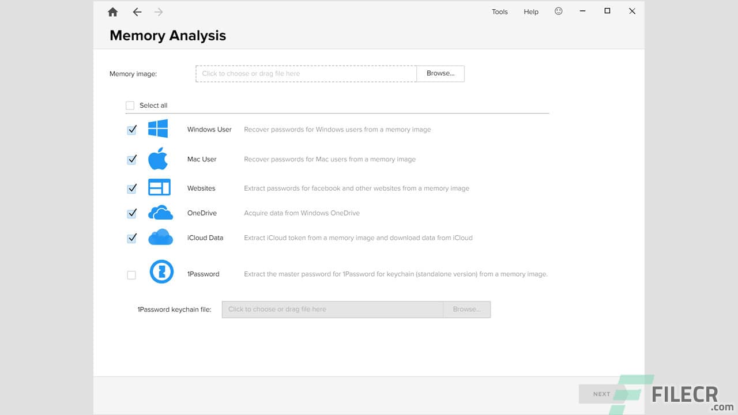Check the 1Password checkbox
The height and width of the screenshot is (415, 738).
131,274
